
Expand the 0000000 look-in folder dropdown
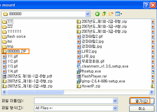coord(88,14)
